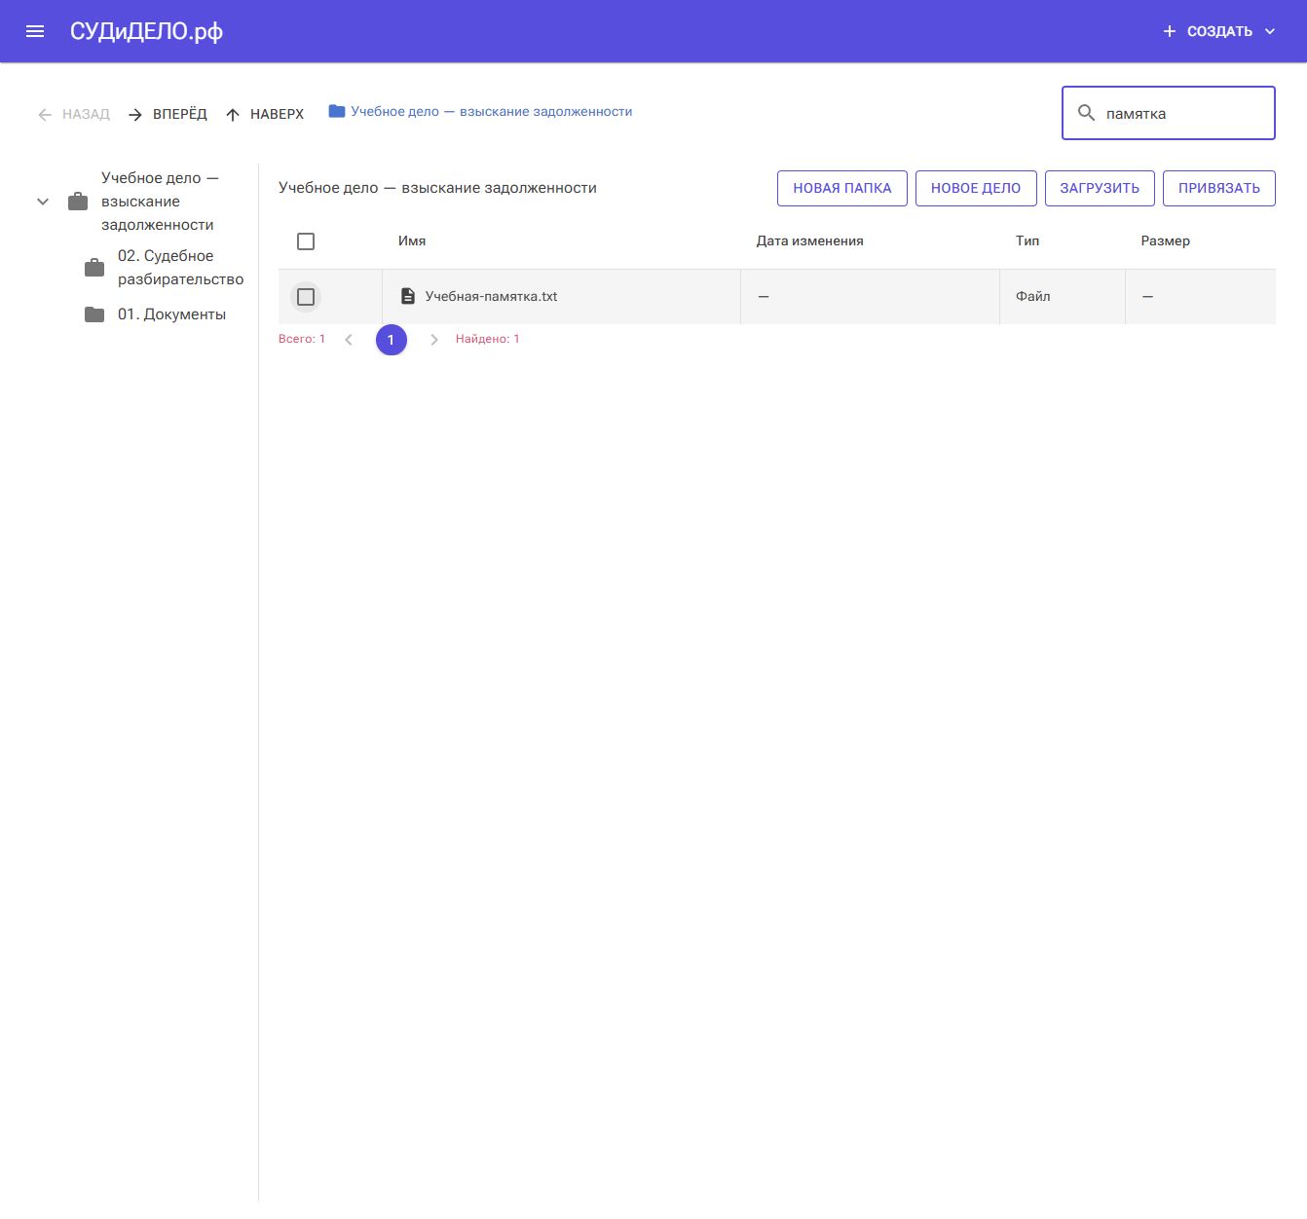
Task: Click briefcase icon of 02. Судебное разбирательство
Action: point(94,268)
